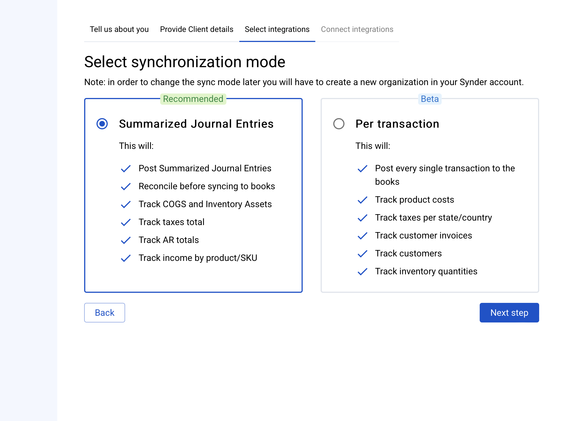Click checkmark next to Track AR totals
Viewport: 563px width, 421px height.
coord(126,240)
